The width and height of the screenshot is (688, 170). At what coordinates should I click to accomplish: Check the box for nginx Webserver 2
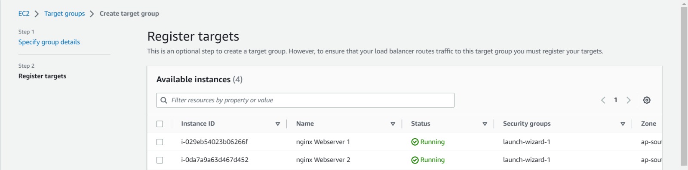(x=160, y=160)
